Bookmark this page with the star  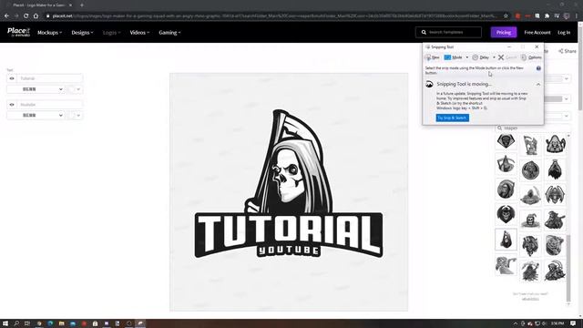click(506, 16)
